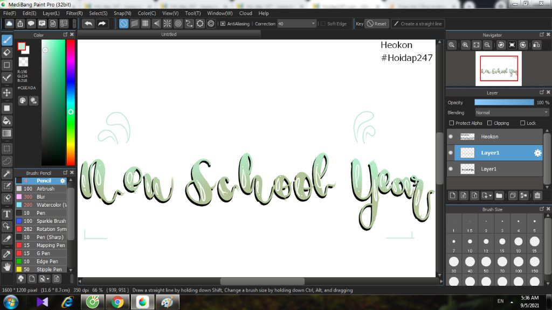This screenshot has height=310, width=552.
Task: Zoom out using Navigator magnifier minus
Action: [x=487, y=45]
